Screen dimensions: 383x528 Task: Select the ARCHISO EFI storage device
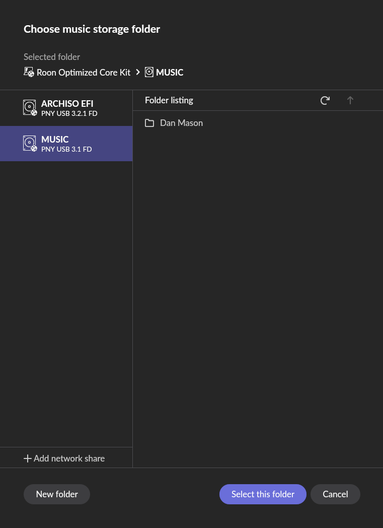click(x=67, y=104)
